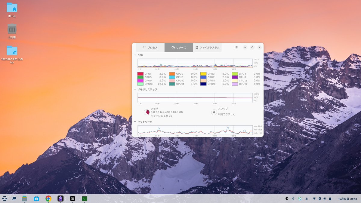Viewport: 361px width, 203px height.
Task: Pick the CPU6 cyan color swatch
Action: coord(172,77)
